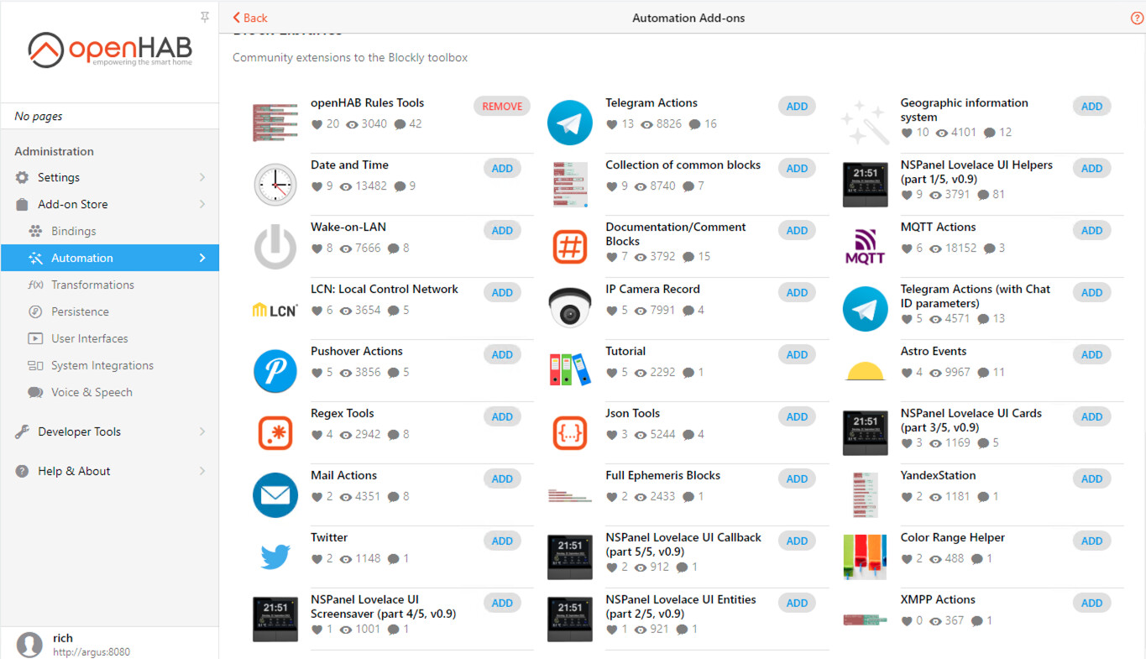Open the Pushover Actions entry title
Viewport: 1146px width, 659px height.
[357, 352]
